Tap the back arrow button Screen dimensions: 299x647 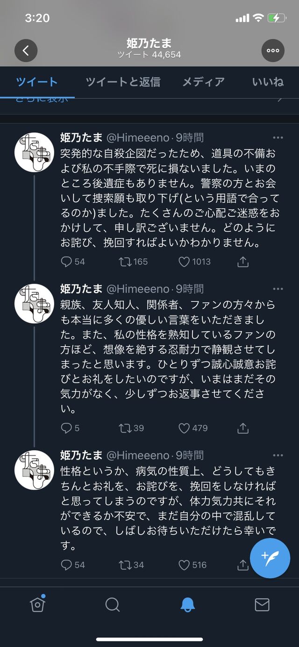pos(26,50)
